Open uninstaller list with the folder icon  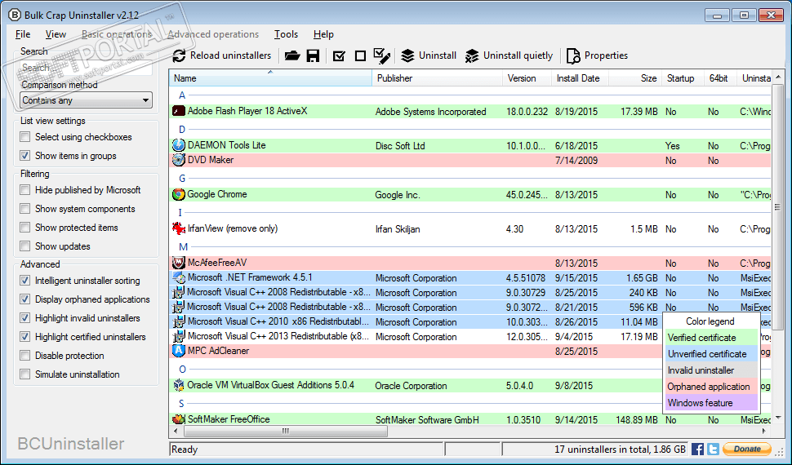pyautogui.click(x=292, y=55)
